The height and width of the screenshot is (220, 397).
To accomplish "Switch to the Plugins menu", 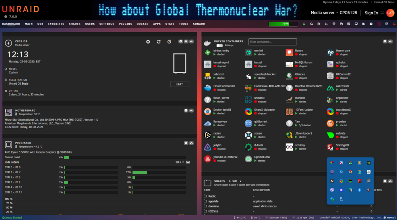I will pos(125,24).
